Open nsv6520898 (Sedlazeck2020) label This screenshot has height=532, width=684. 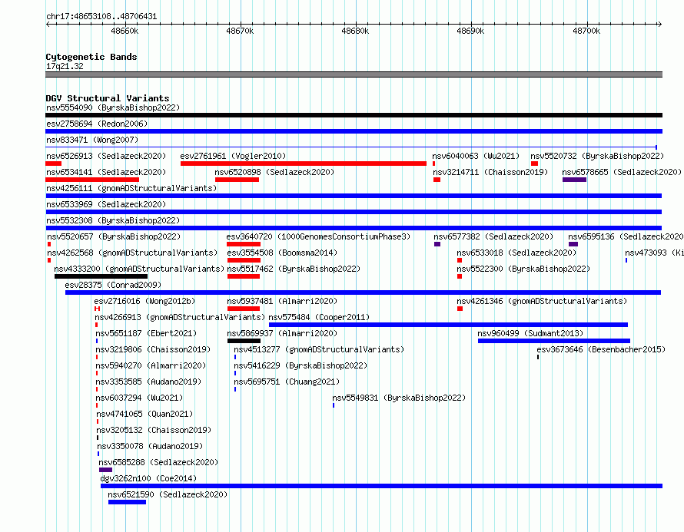pos(274,172)
